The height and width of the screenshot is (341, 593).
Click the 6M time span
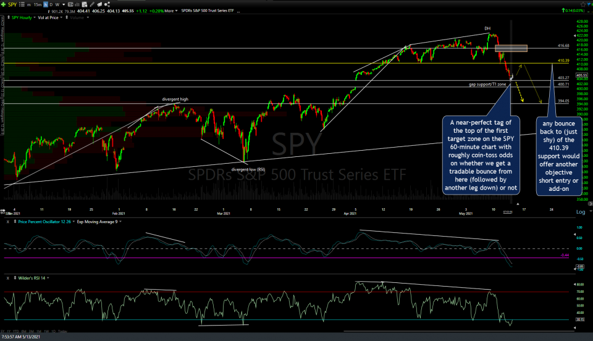coord(24,332)
